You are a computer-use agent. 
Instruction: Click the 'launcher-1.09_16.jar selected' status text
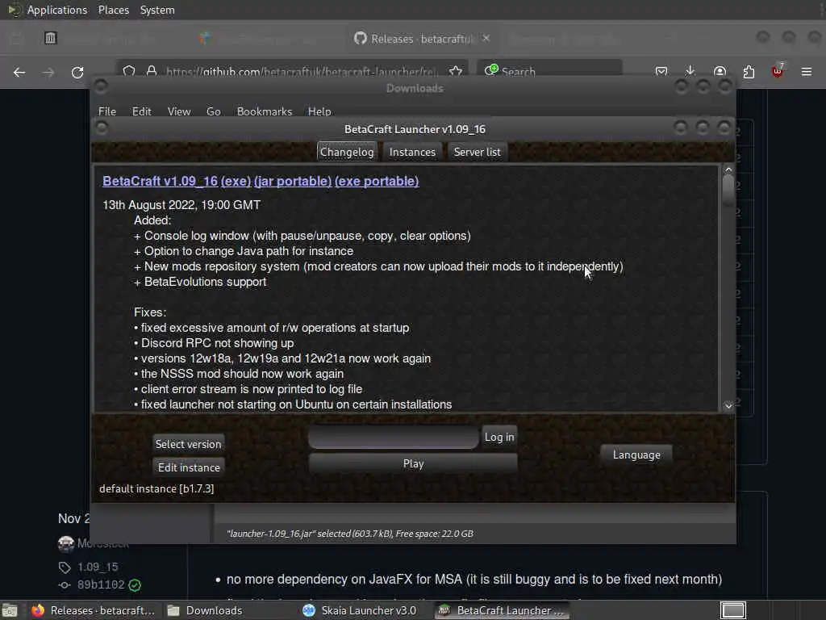coord(350,534)
